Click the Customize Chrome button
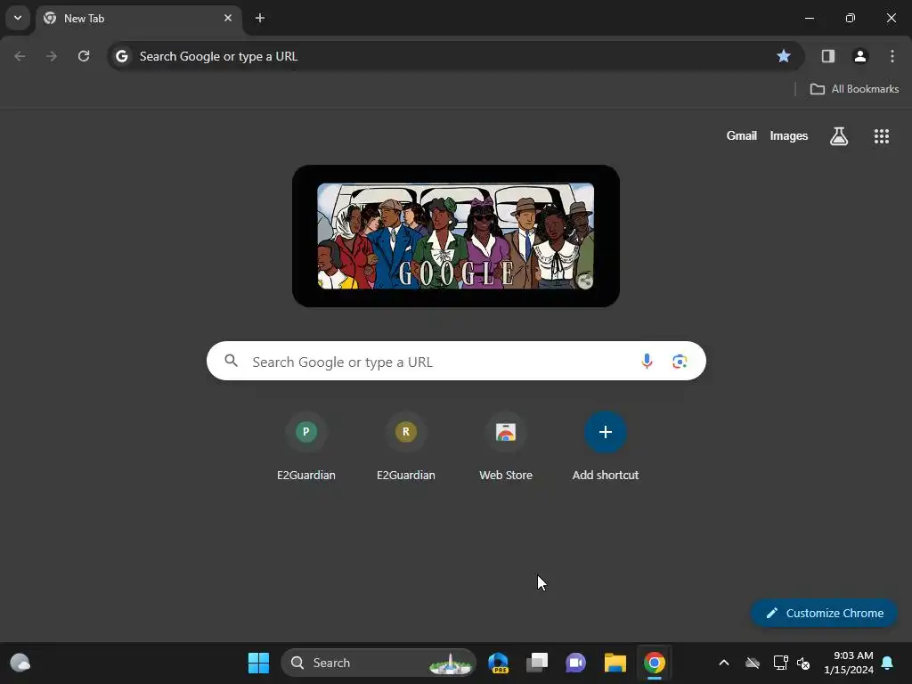 click(824, 613)
